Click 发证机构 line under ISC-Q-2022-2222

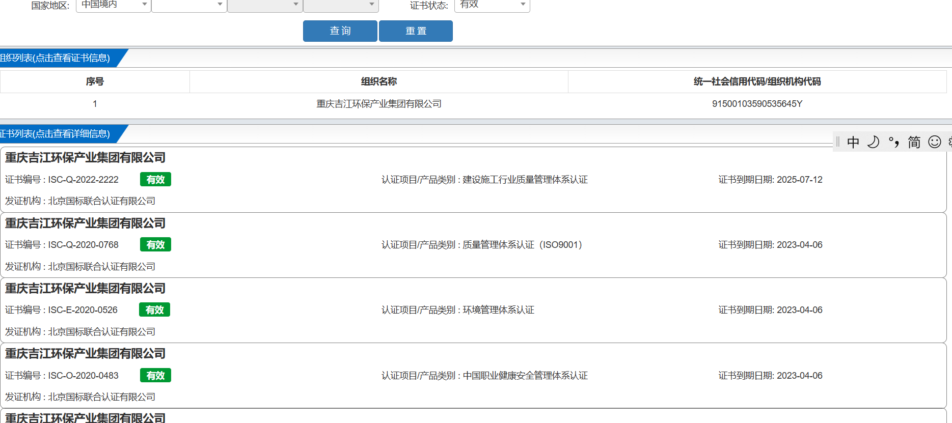(x=80, y=201)
